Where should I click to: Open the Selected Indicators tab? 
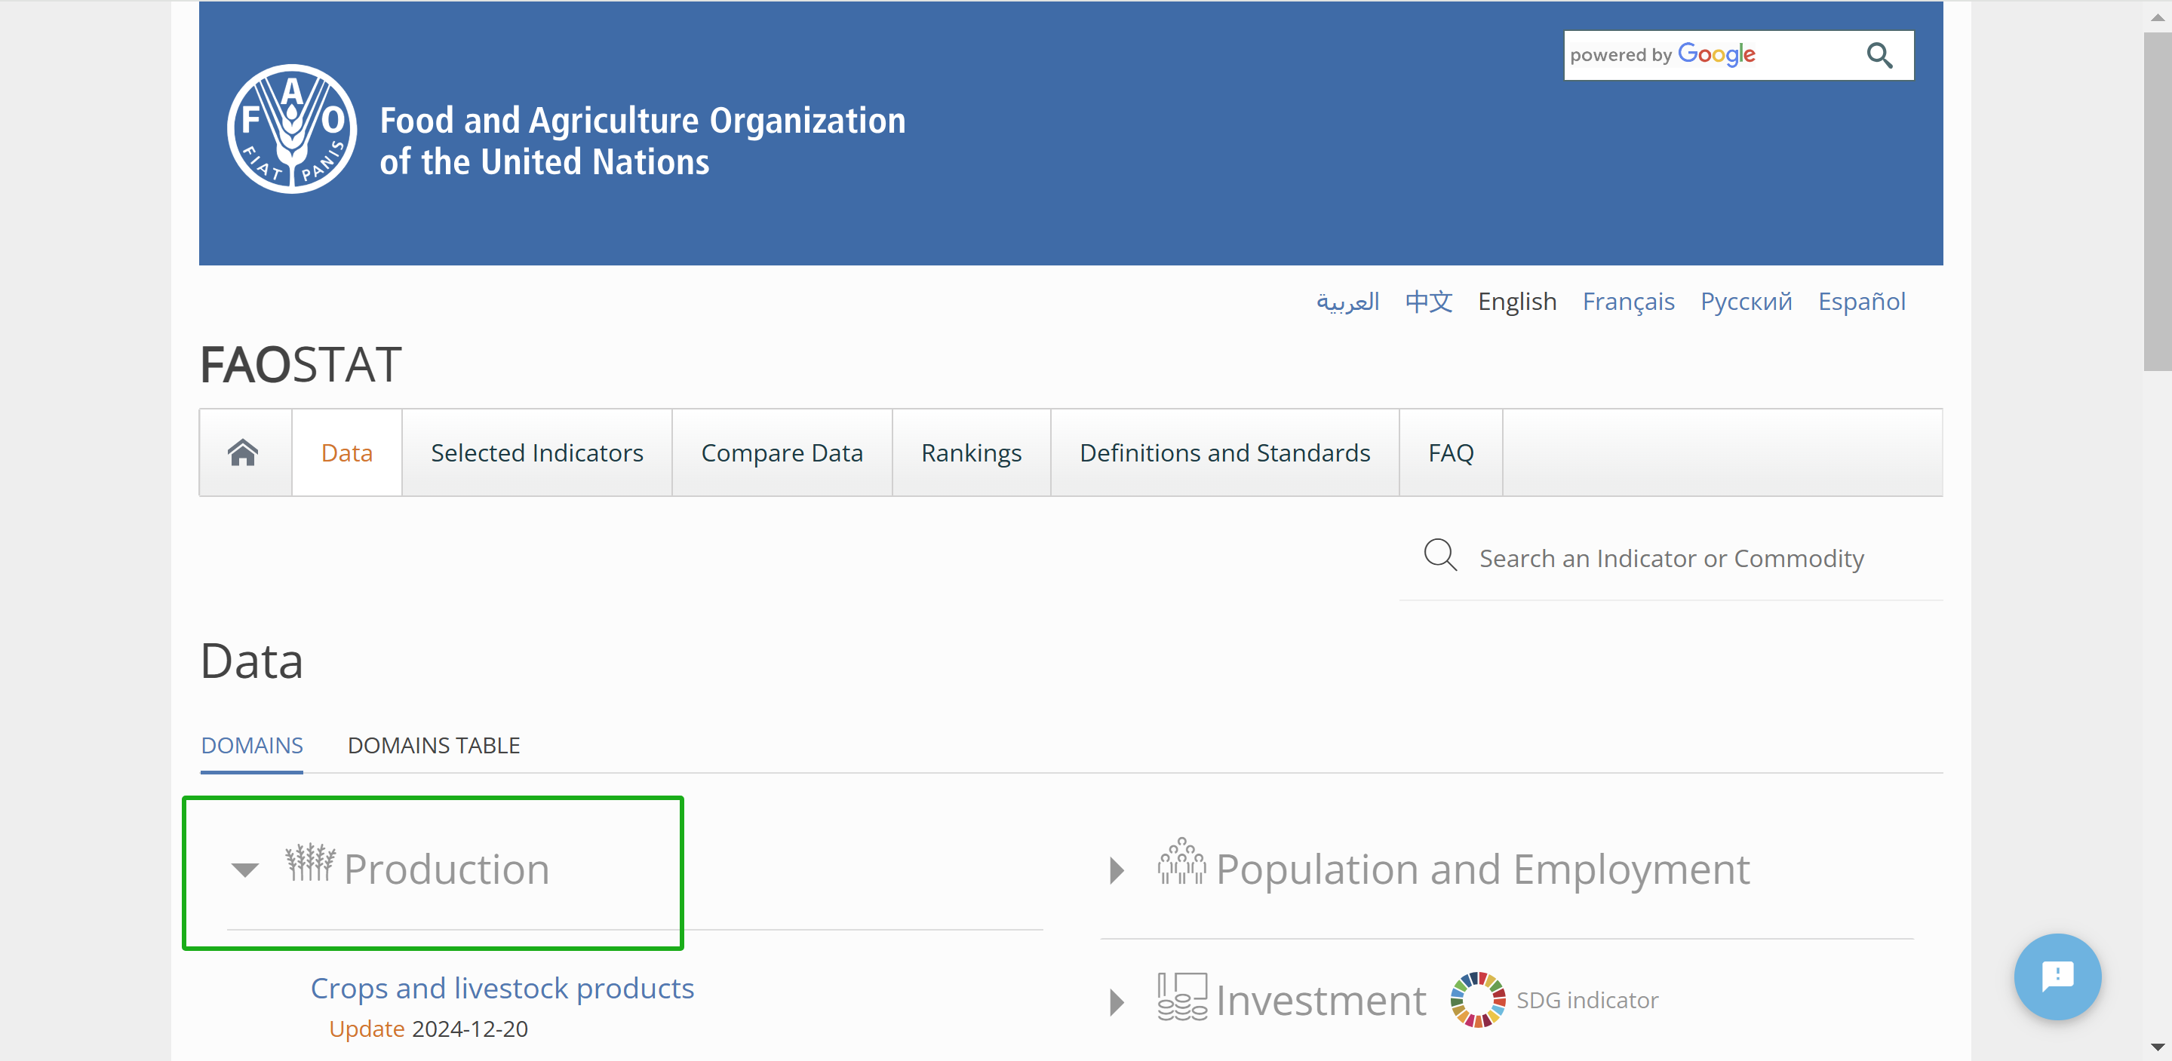(x=536, y=452)
